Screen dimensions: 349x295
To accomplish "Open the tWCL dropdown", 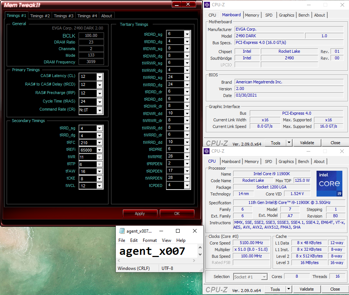I will pyautogui.click(x=100, y=185).
